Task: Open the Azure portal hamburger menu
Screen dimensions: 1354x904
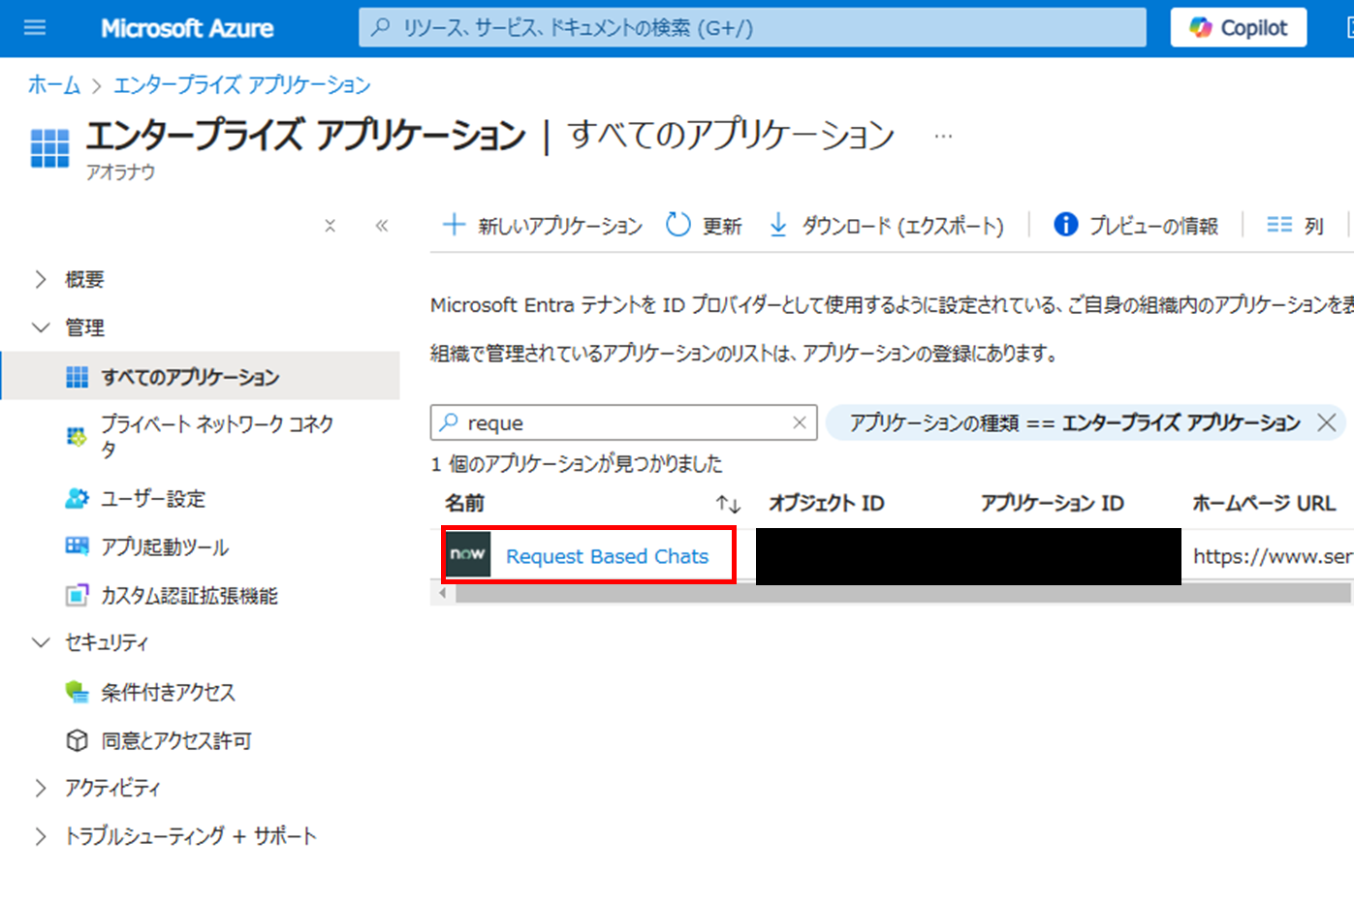Action: [35, 28]
